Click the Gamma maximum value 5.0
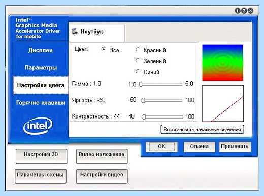Image resolution: width=264 pixels, height=196 pixels. click(x=189, y=84)
